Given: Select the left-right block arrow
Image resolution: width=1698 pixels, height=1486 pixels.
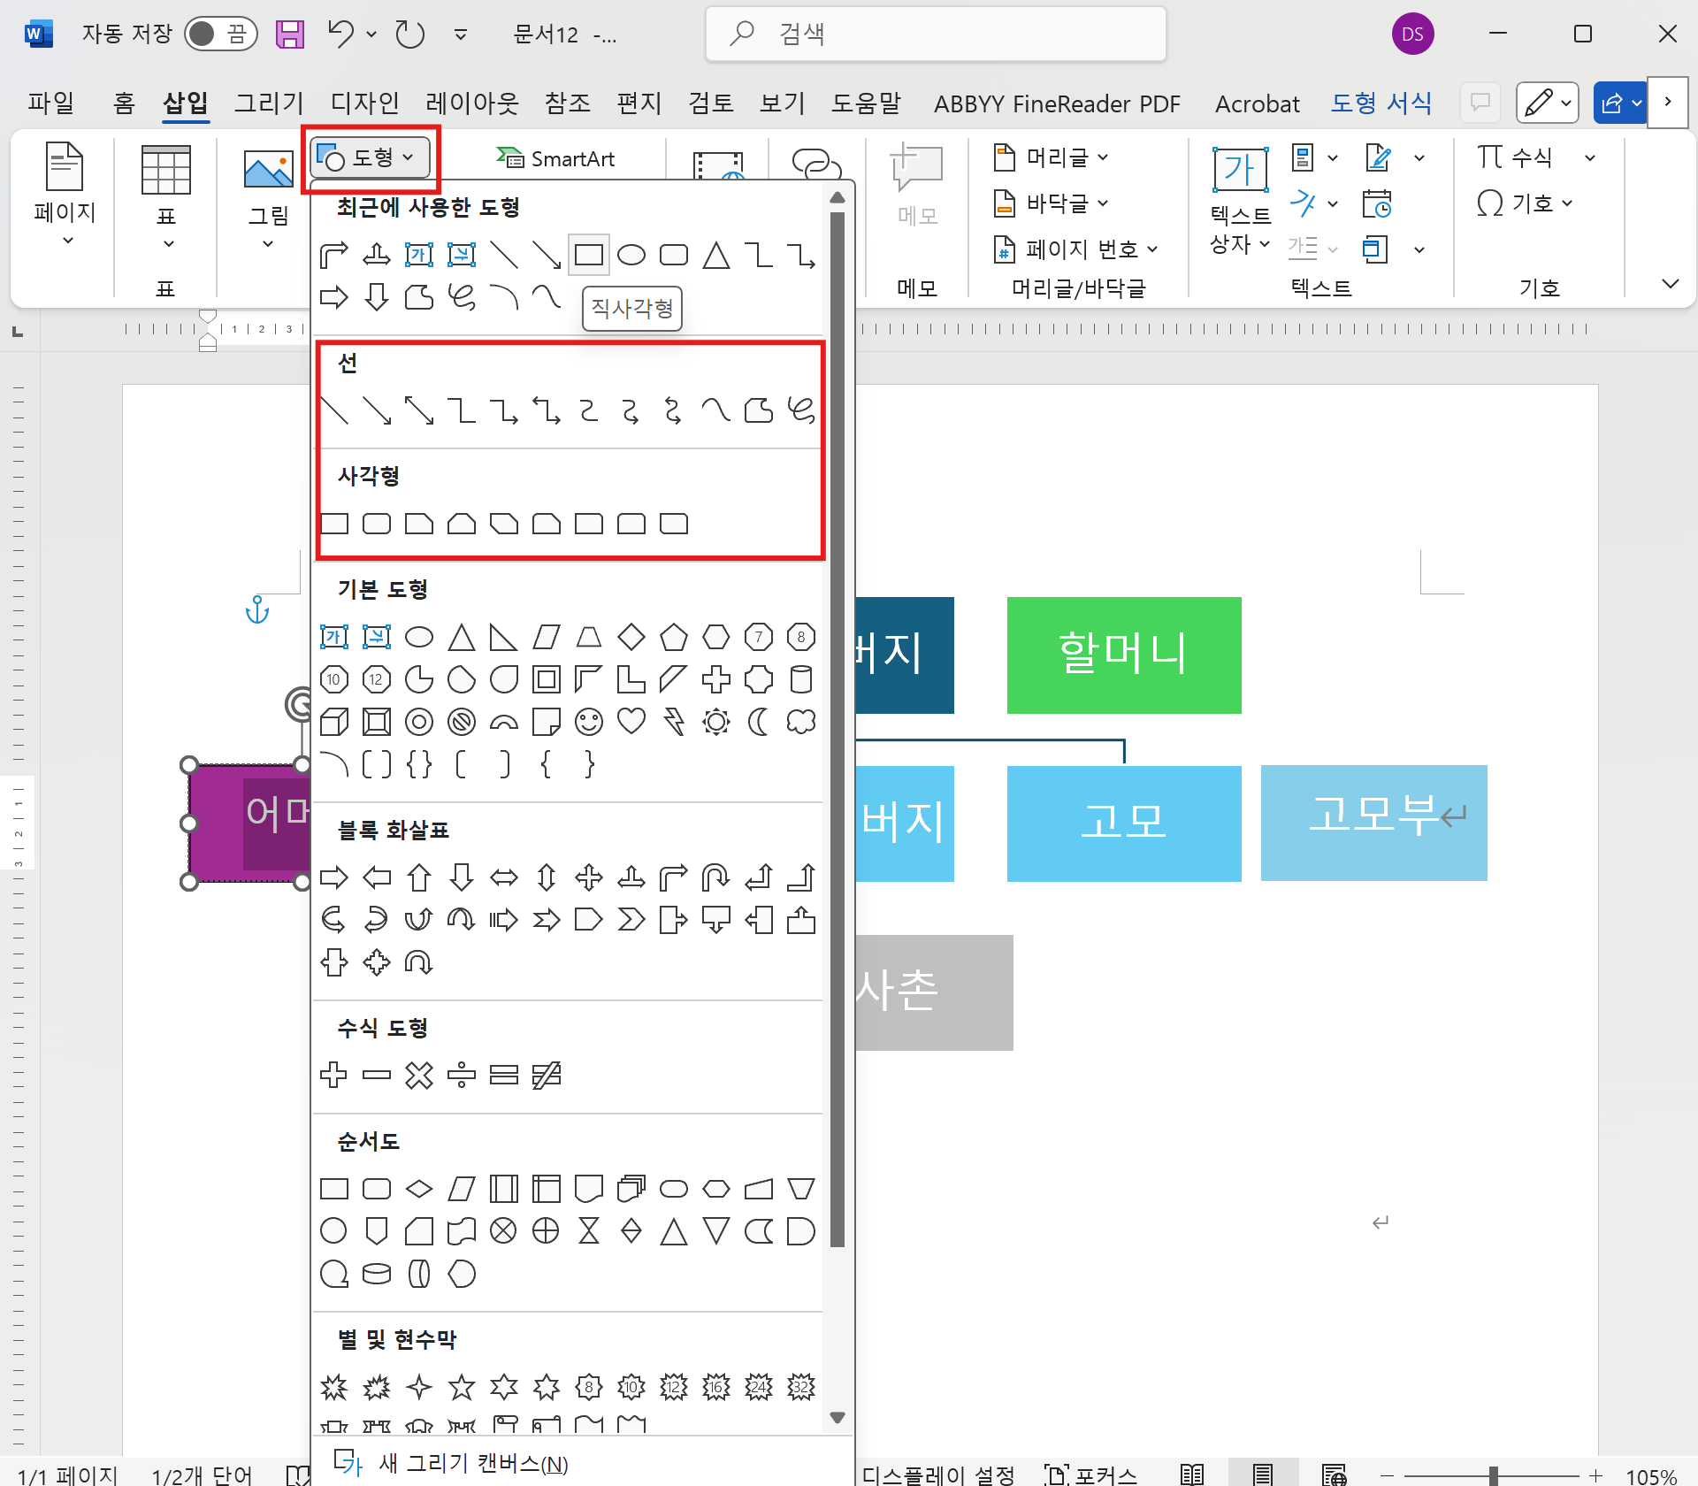Looking at the screenshot, I should coord(503,877).
